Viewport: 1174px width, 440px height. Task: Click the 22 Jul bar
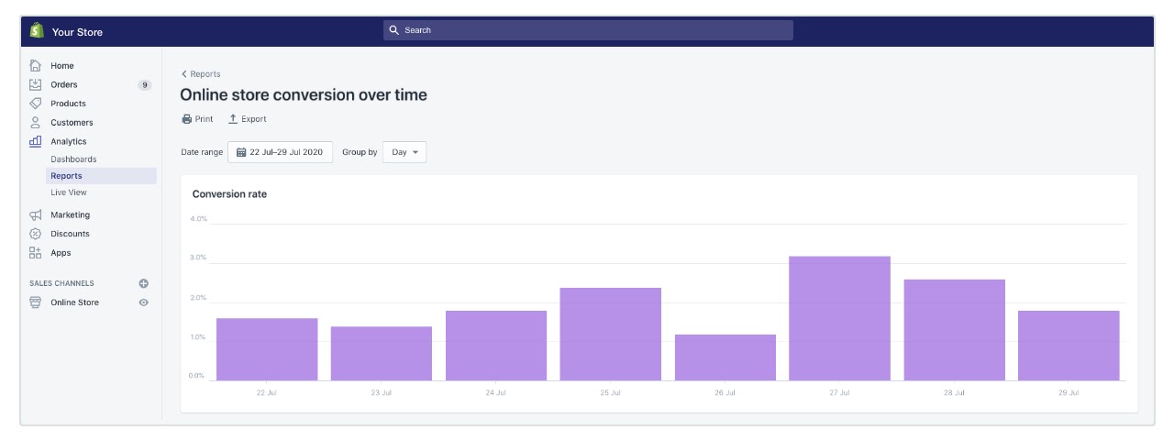point(267,349)
